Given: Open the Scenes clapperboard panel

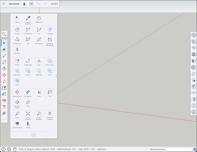Looking at the screenshot, I should point(194,86).
